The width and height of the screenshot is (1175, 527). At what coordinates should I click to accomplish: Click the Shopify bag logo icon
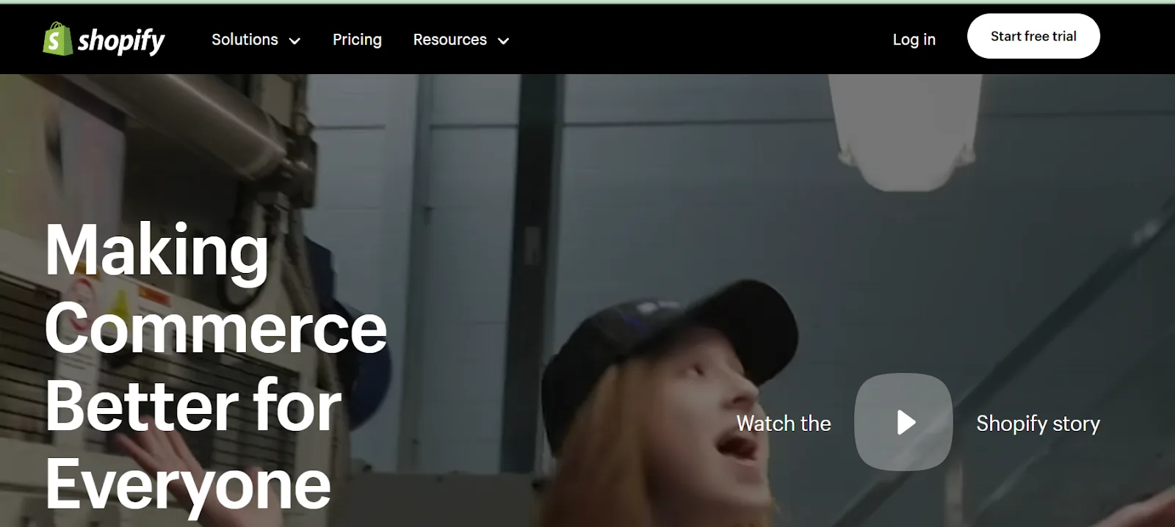pos(57,39)
